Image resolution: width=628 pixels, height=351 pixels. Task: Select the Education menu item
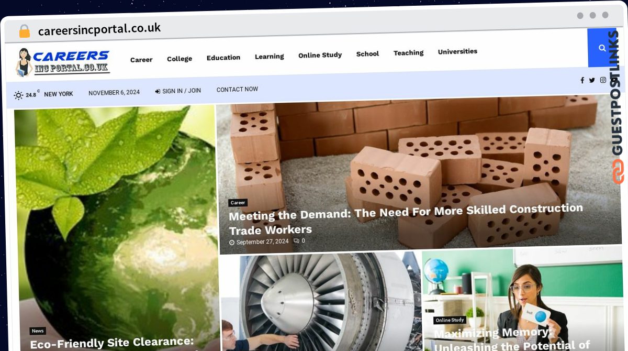point(223,58)
